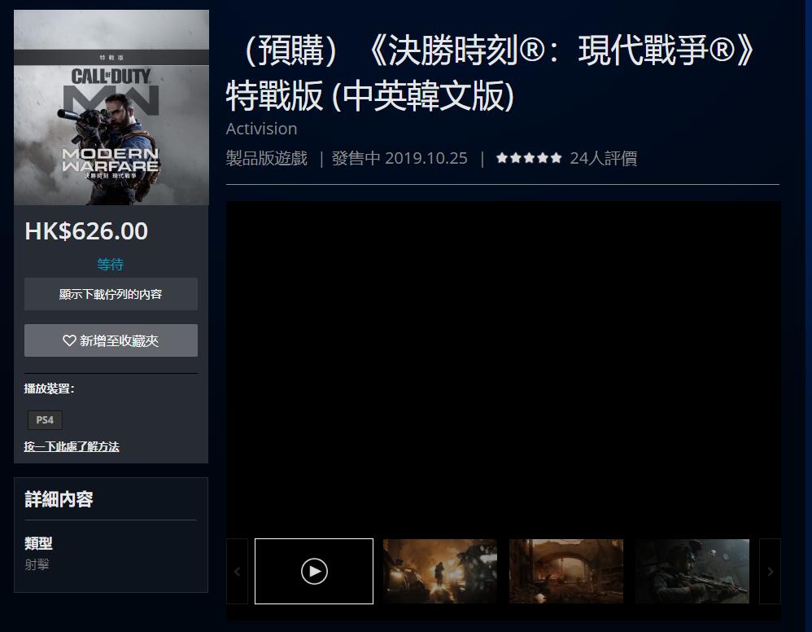Add the game via 新增至收藏夾 button
The height and width of the screenshot is (632, 812).
click(x=111, y=340)
